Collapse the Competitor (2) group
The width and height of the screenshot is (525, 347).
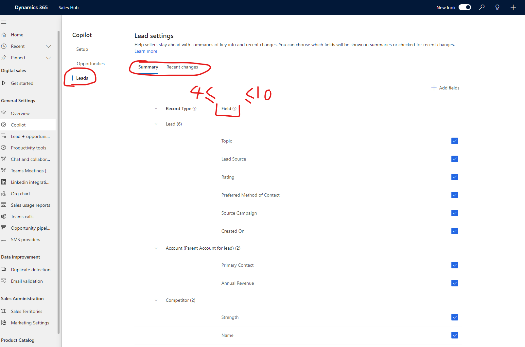pyautogui.click(x=156, y=300)
